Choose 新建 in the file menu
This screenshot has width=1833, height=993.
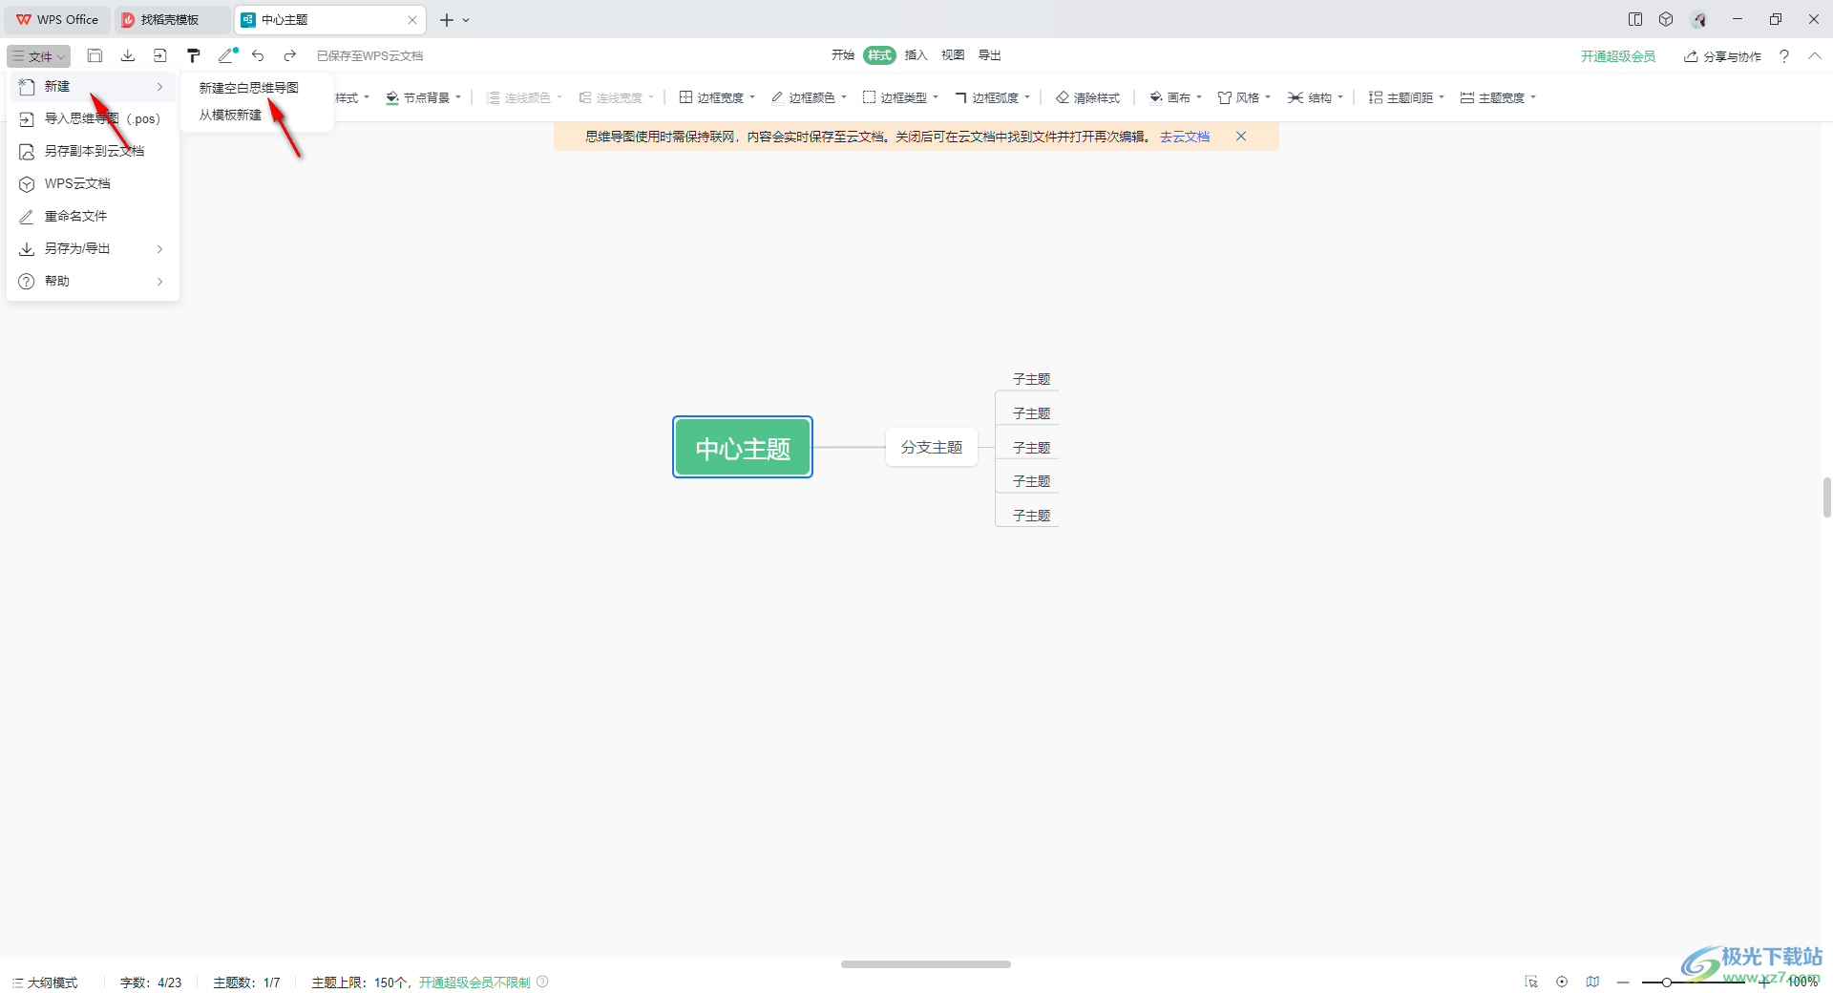[93, 87]
